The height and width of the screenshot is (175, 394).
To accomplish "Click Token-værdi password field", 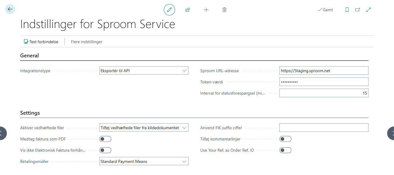I will pos(324,82).
